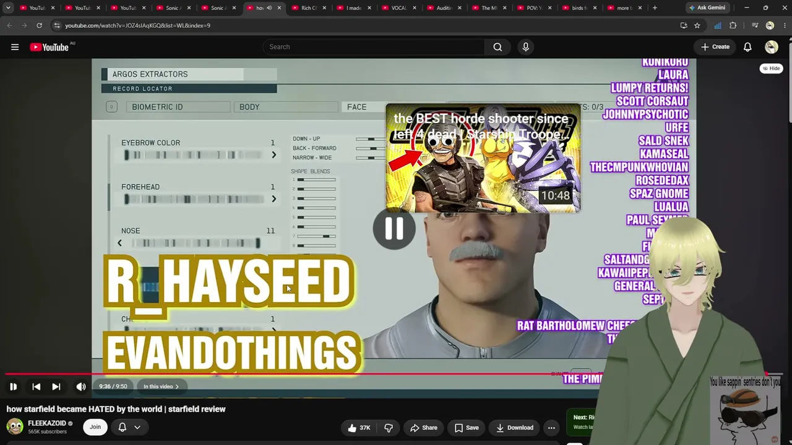This screenshot has height=445, width=792.
Task: Open the Chrome three-dot menu
Action: tap(783, 25)
